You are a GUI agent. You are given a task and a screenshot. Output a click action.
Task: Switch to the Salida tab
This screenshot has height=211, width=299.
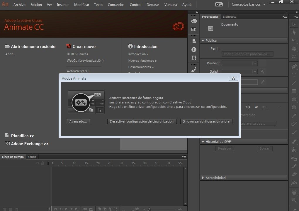point(32,157)
